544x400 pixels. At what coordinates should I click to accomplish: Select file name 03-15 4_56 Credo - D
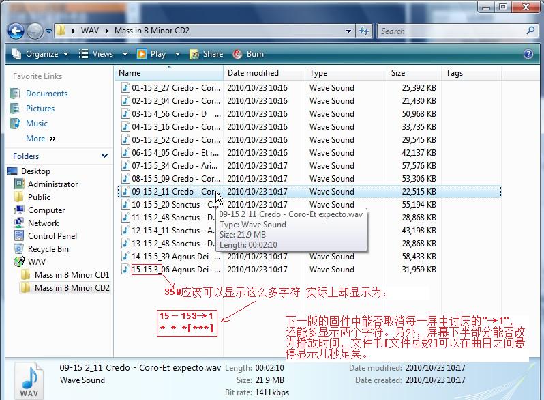point(176,114)
